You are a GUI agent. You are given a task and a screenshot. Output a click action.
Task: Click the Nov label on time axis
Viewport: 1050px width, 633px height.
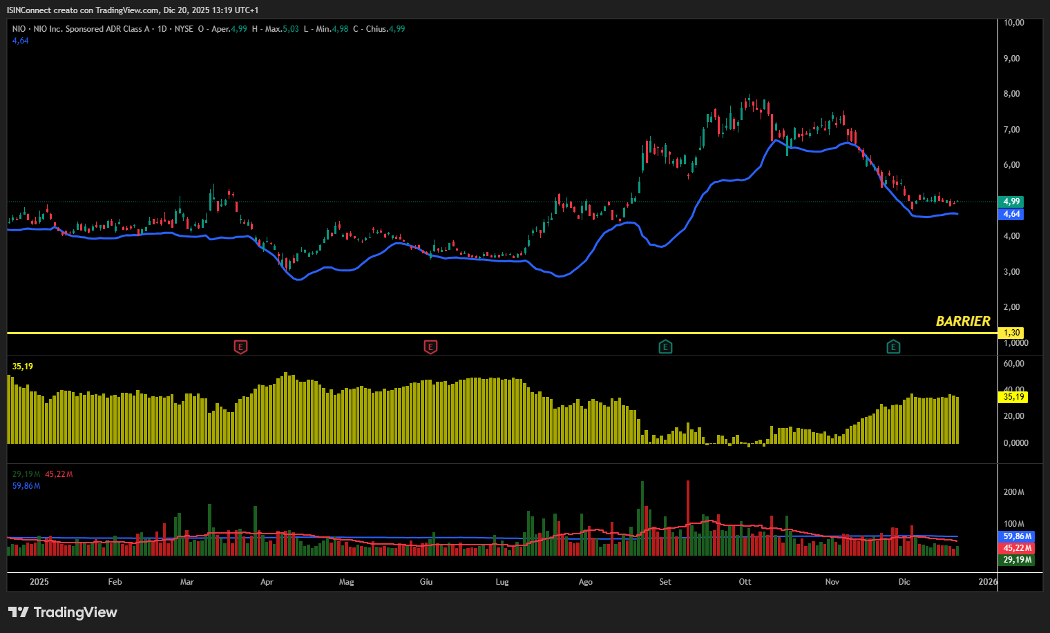click(x=832, y=582)
